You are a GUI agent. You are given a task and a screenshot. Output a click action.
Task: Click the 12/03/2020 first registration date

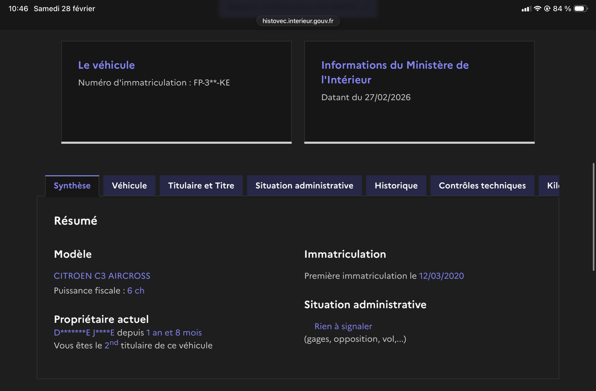click(442, 276)
